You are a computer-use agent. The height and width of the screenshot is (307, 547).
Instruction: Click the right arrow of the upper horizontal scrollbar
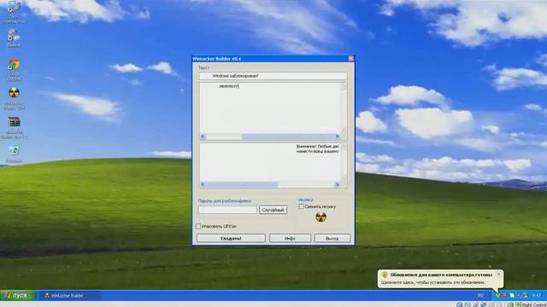[337, 136]
